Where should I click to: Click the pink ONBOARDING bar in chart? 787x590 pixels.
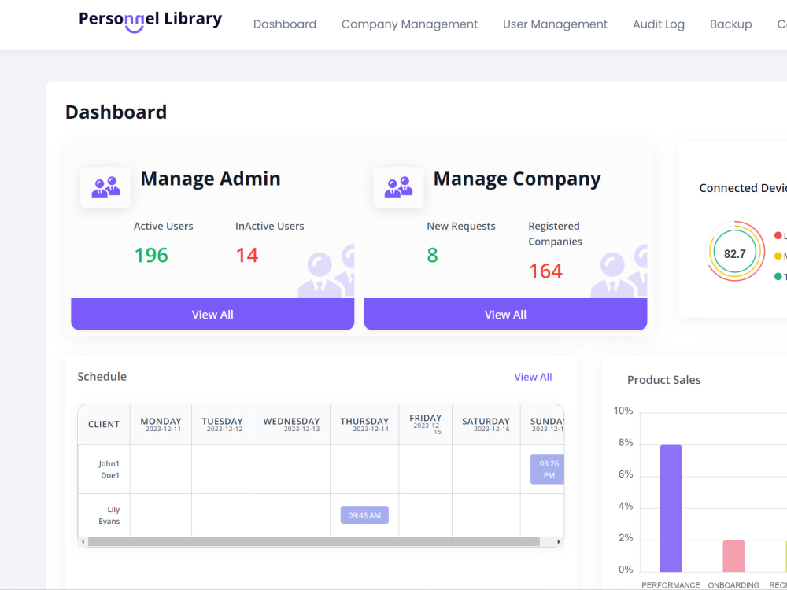point(733,556)
